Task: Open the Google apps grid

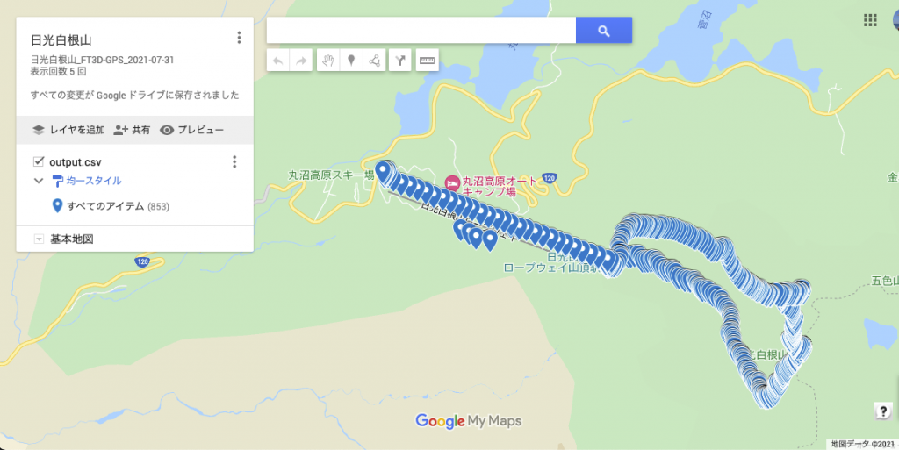Action: [x=870, y=20]
